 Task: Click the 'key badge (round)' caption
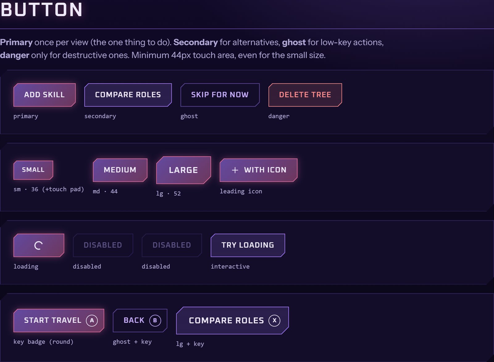coord(44,342)
